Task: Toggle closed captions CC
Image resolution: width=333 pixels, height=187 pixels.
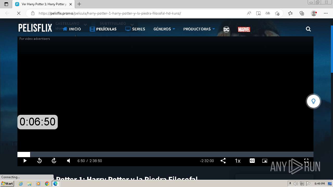Action: [x=252, y=161]
